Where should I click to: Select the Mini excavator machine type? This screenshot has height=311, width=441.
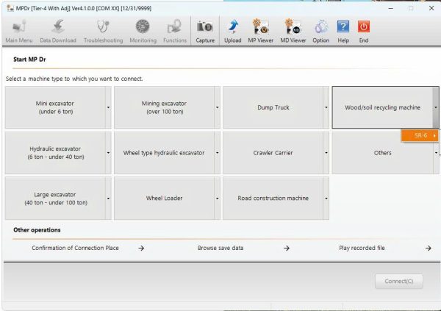(55, 107)
